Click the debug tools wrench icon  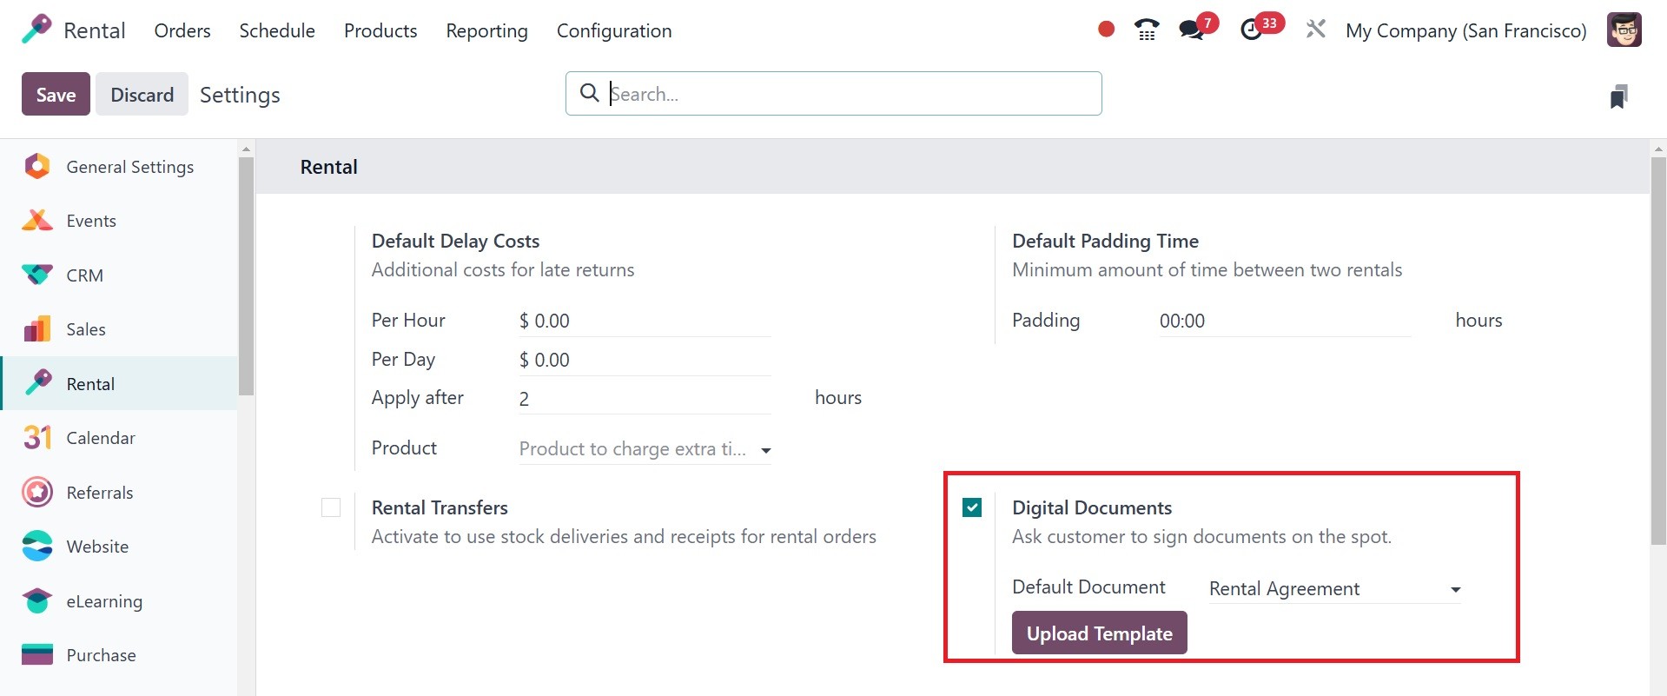(x=1315, y=30)
